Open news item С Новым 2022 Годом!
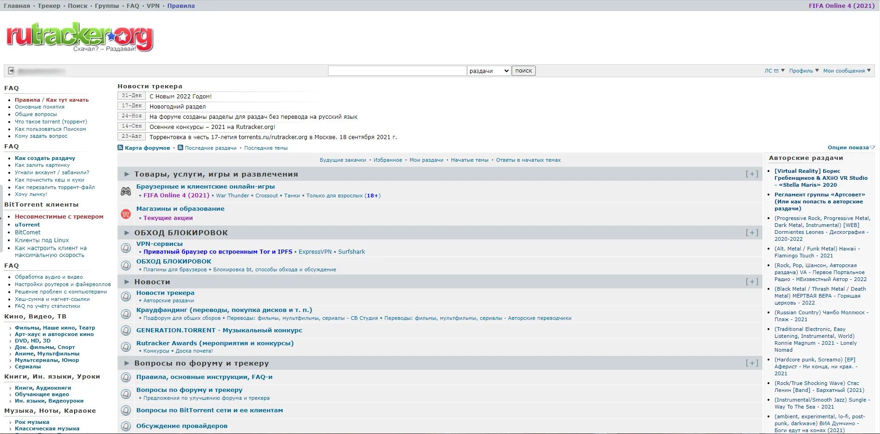This screenshot has height=434, width=880. (180, 97)
